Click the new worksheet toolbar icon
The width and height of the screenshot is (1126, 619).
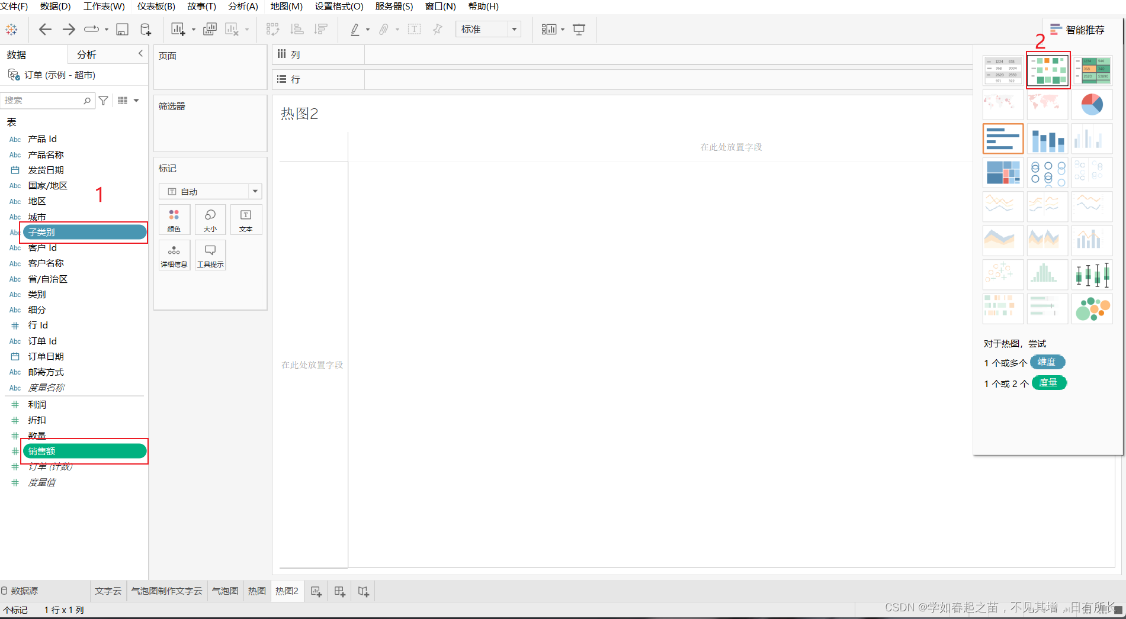178,29
